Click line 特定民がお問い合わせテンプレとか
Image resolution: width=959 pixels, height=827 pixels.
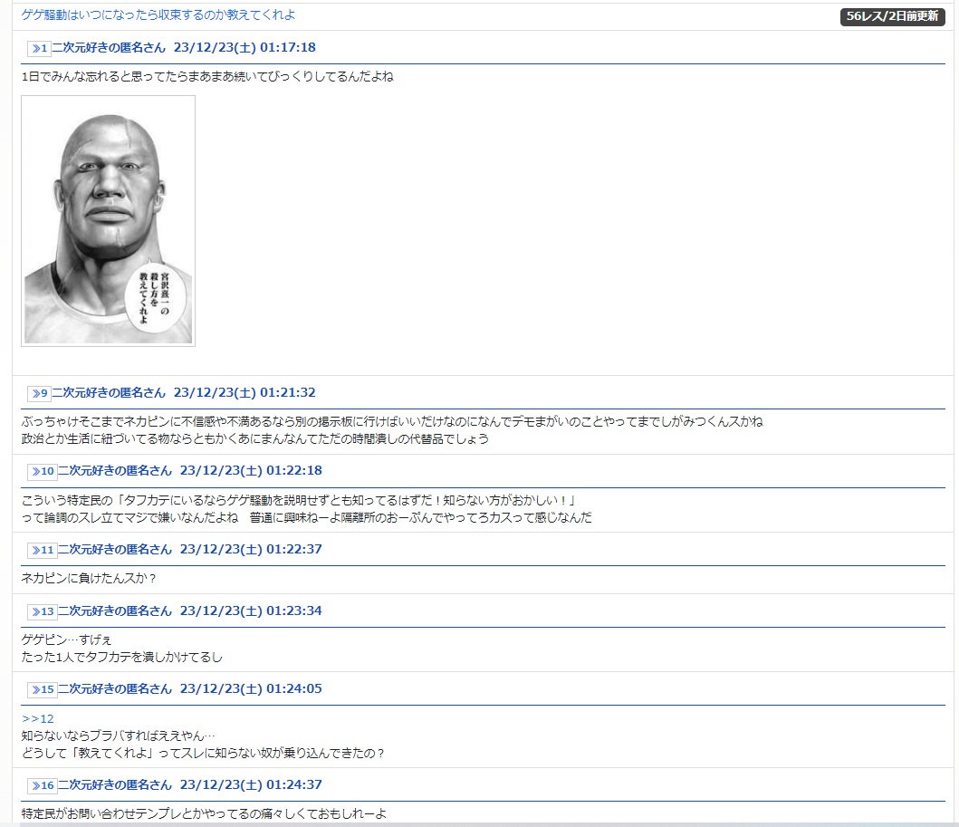(x=204, y=814)
